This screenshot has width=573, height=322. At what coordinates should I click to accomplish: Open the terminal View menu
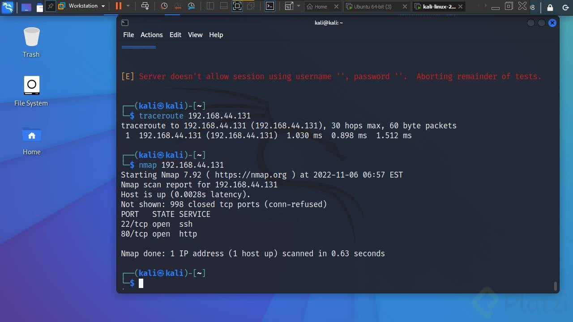195,35
